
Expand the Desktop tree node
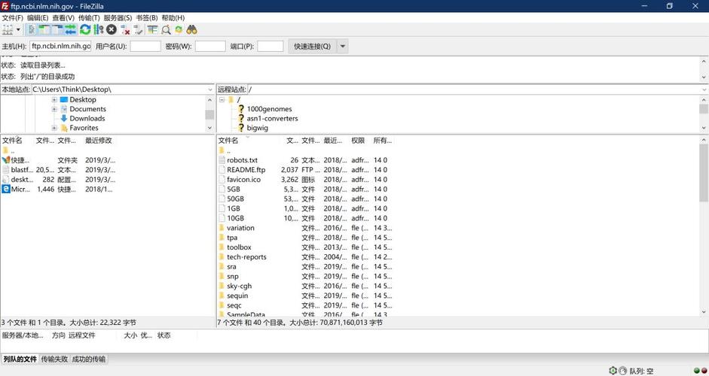(x=54, y=100)
